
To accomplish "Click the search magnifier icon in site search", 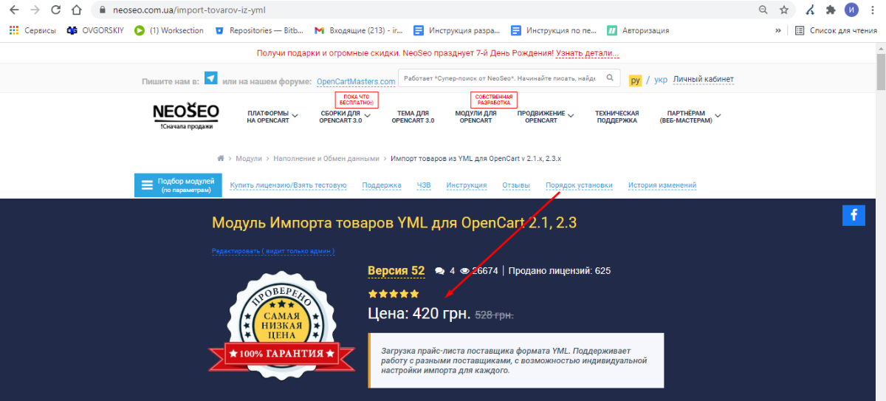I will [610, 78].
